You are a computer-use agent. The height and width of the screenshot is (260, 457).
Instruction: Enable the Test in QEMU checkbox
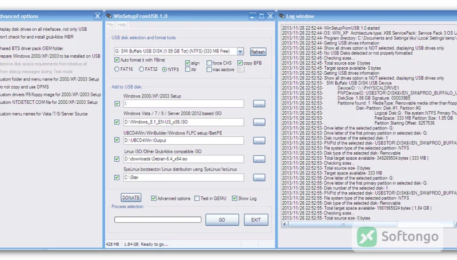[x=197, y=198]
